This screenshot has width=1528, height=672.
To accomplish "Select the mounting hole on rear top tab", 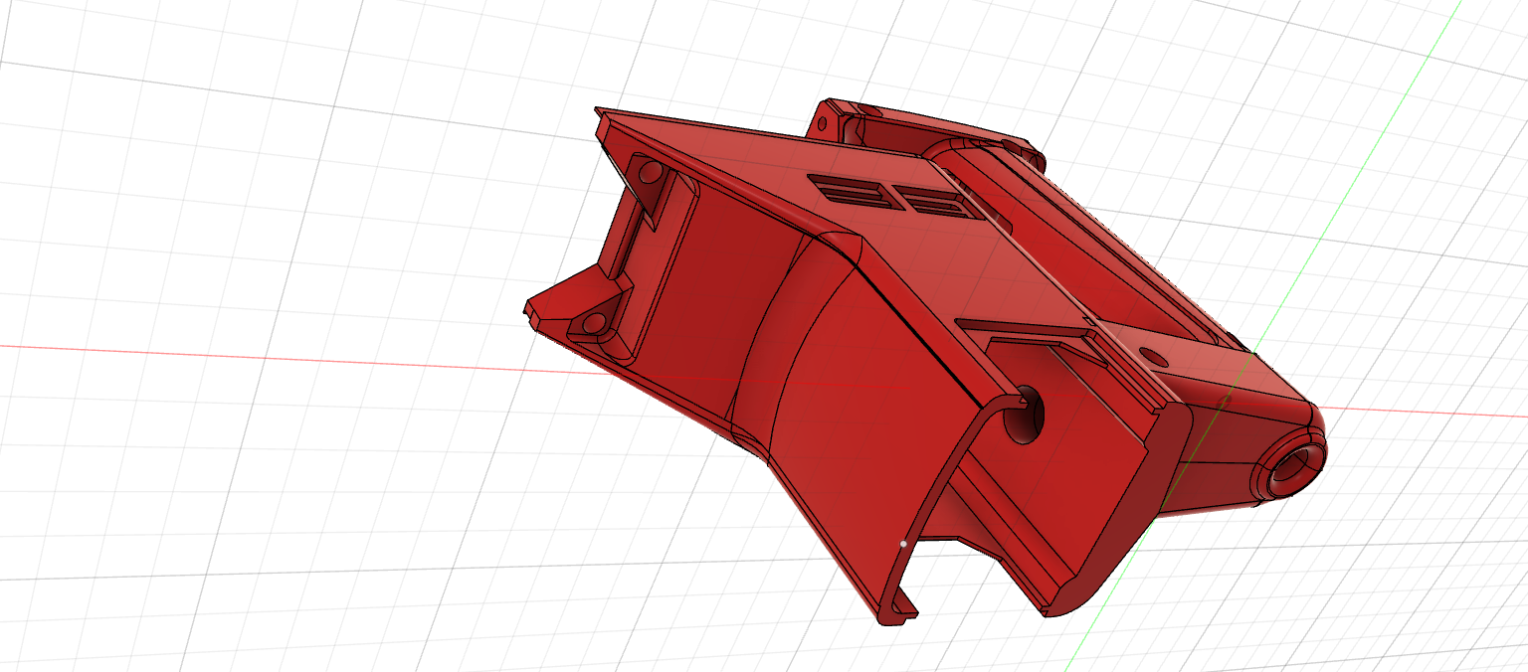I will (x=822, y=125).
